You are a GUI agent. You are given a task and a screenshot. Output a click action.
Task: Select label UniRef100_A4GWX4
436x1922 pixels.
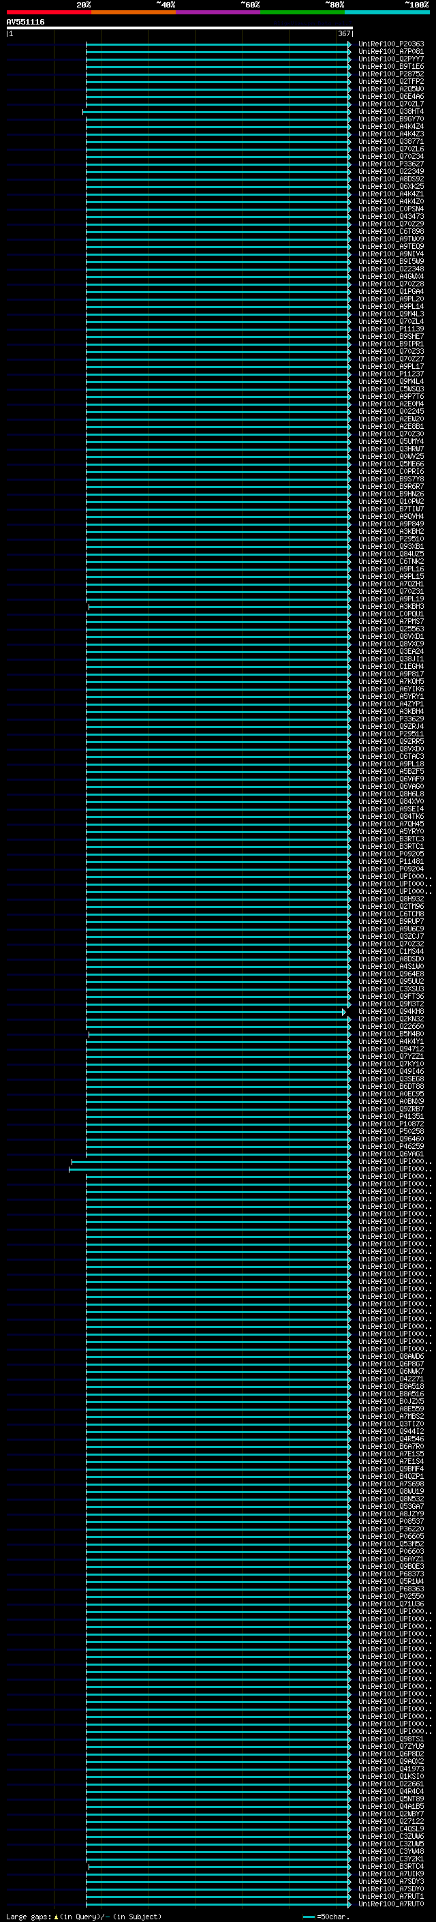tap(391, 276)
